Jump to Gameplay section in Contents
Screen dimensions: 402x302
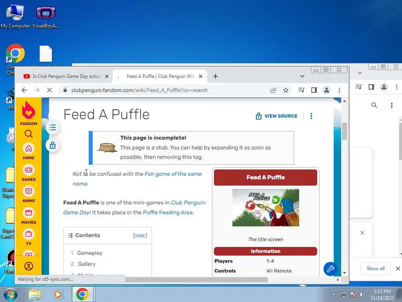pos(90,253)
